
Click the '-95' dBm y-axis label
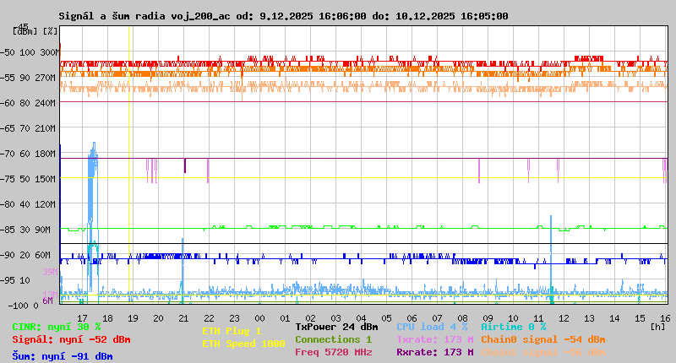[8, 280]
